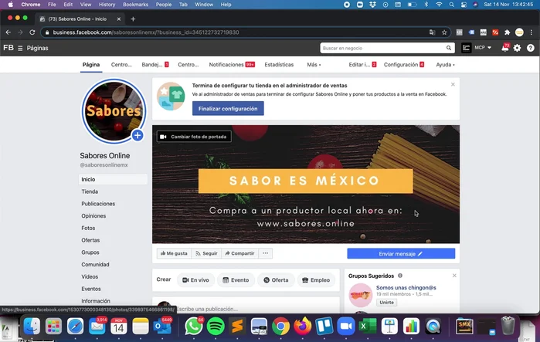Create an Oferta

coord(276,280)
